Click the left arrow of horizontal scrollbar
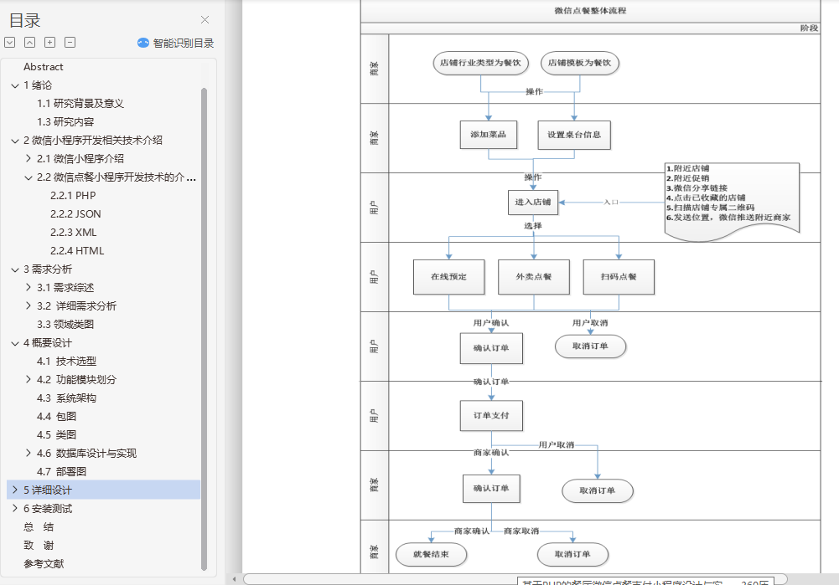Image resolution: width=839 pixels, height=585 pixels. coord(235,579)
